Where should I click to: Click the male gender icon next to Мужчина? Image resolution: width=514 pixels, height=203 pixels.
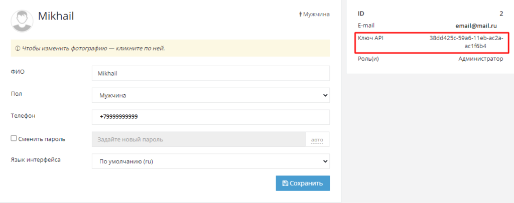[300, 15]
